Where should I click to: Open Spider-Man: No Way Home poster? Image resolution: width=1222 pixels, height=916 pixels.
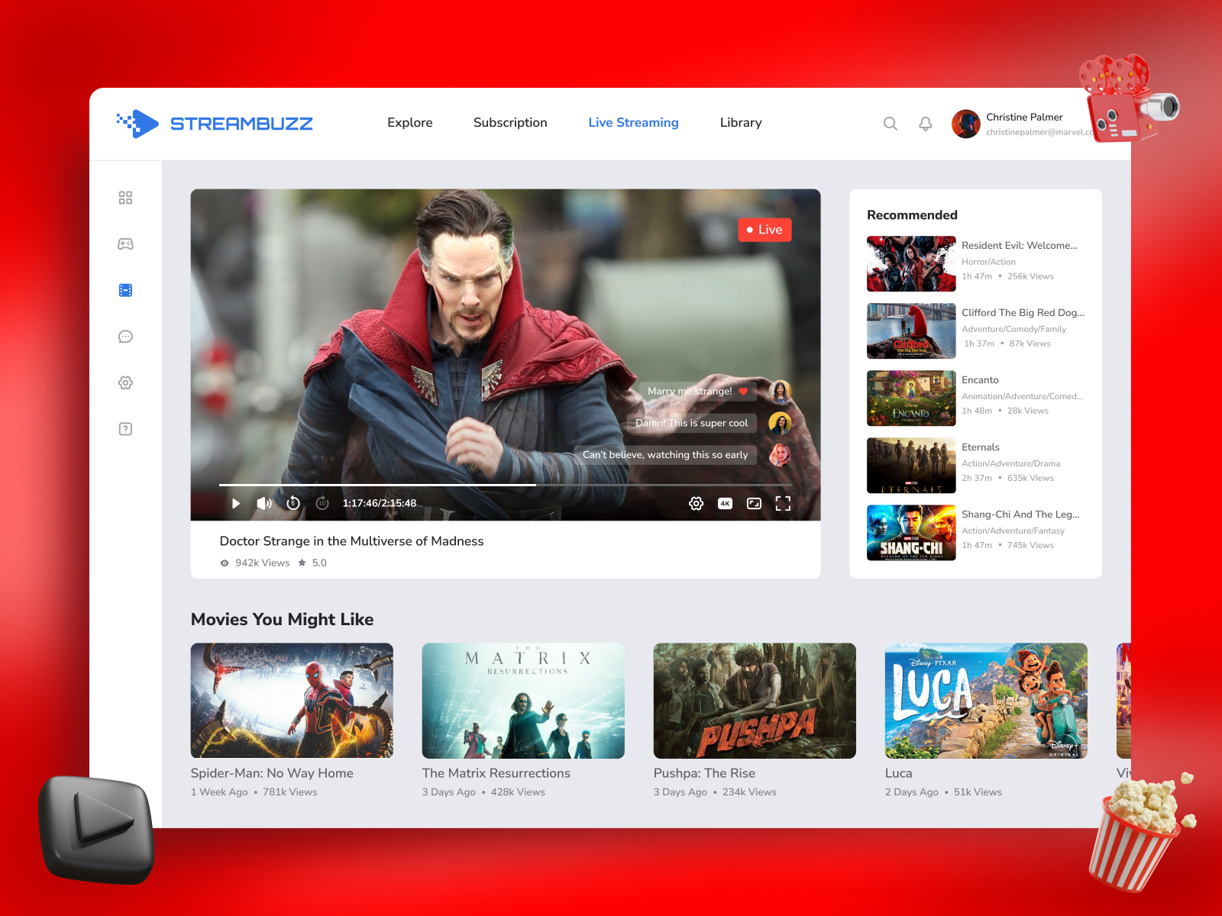292,700
